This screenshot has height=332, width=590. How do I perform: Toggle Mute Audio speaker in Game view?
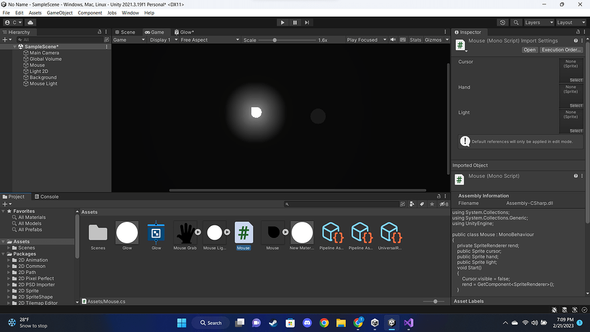point(393,40)
